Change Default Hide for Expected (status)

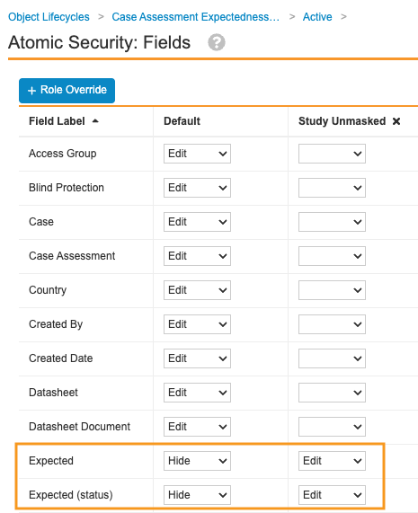(197, 495)
